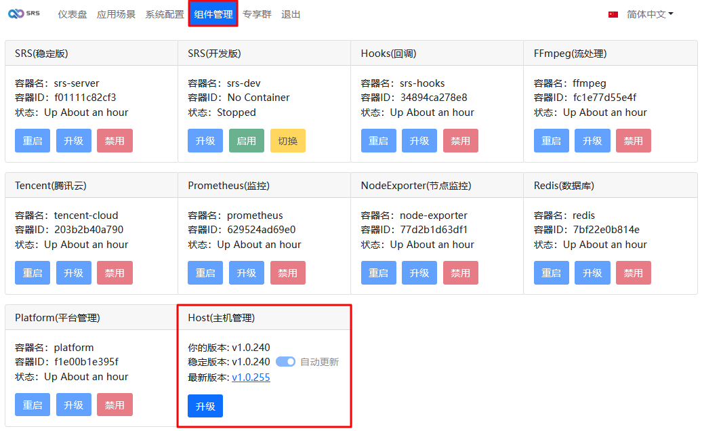Upgrade the FFmpeg(流处理) component
The image size is (702, 431).
click(x=592, y=140)
